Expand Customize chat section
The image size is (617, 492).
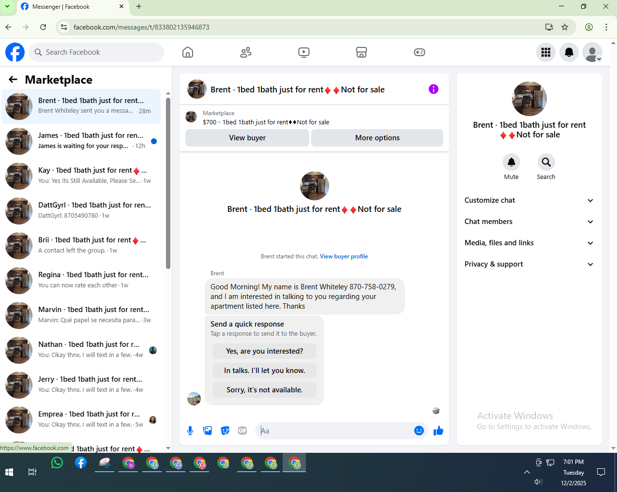click(x=529, y=200)
